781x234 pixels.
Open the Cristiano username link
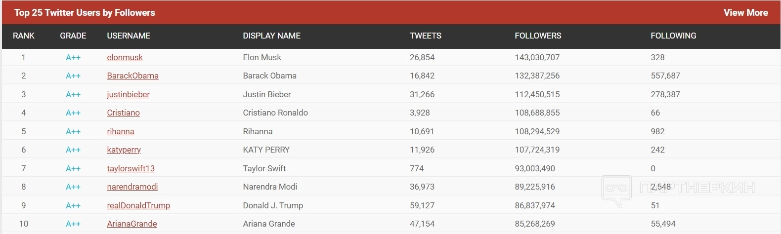pyautogui.click(x=123, y=113)
